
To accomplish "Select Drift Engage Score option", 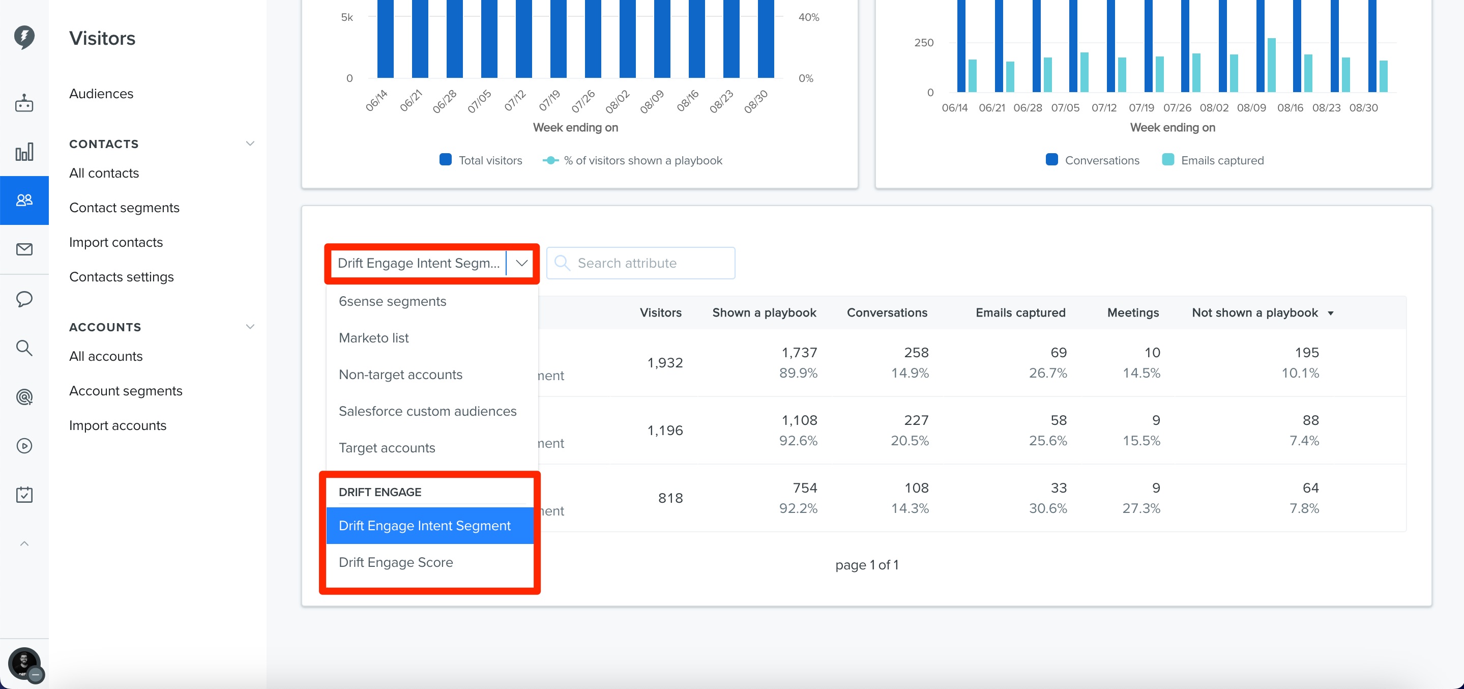I will coord(430,562).
